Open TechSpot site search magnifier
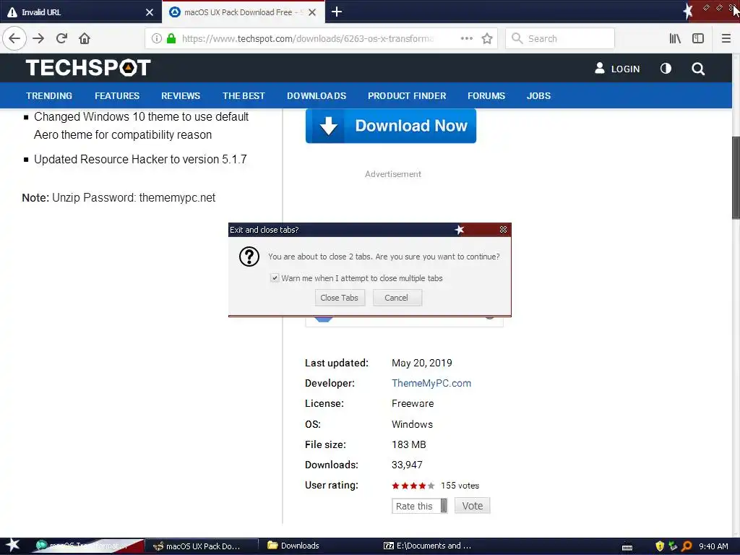 [698, 69]
